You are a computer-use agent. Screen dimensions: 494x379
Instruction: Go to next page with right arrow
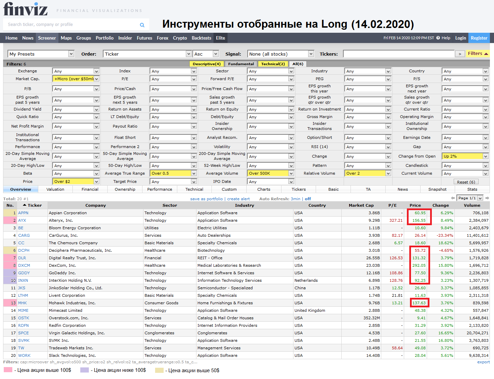[x=487, y=198]
